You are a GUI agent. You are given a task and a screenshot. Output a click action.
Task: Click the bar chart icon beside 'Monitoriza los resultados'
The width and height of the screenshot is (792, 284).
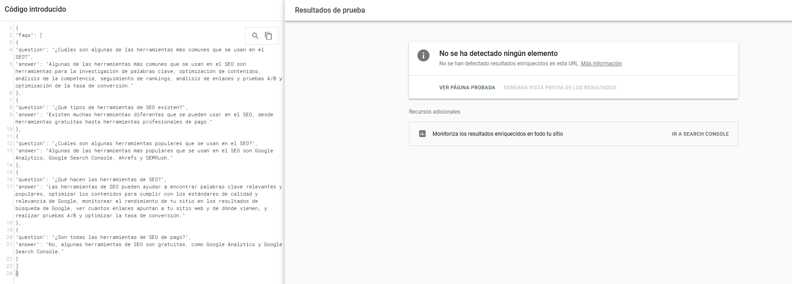click(422, 134)
